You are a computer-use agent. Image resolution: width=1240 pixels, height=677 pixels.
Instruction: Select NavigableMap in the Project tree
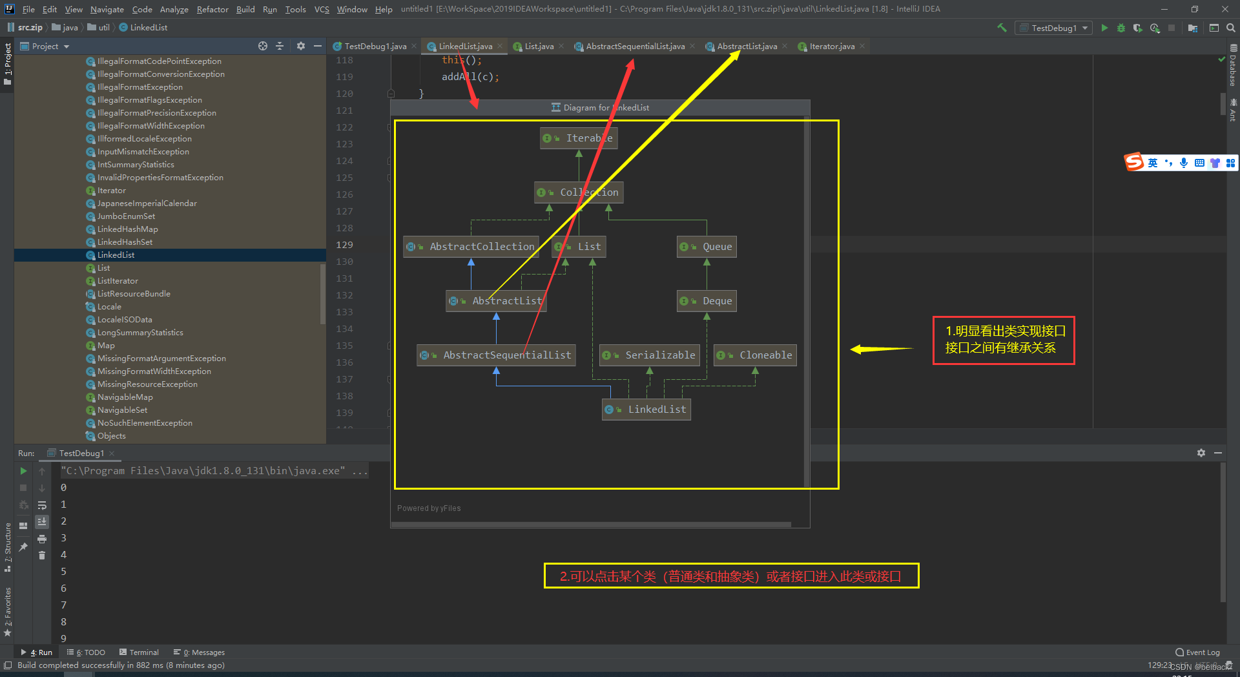click(x=125, y=397)
